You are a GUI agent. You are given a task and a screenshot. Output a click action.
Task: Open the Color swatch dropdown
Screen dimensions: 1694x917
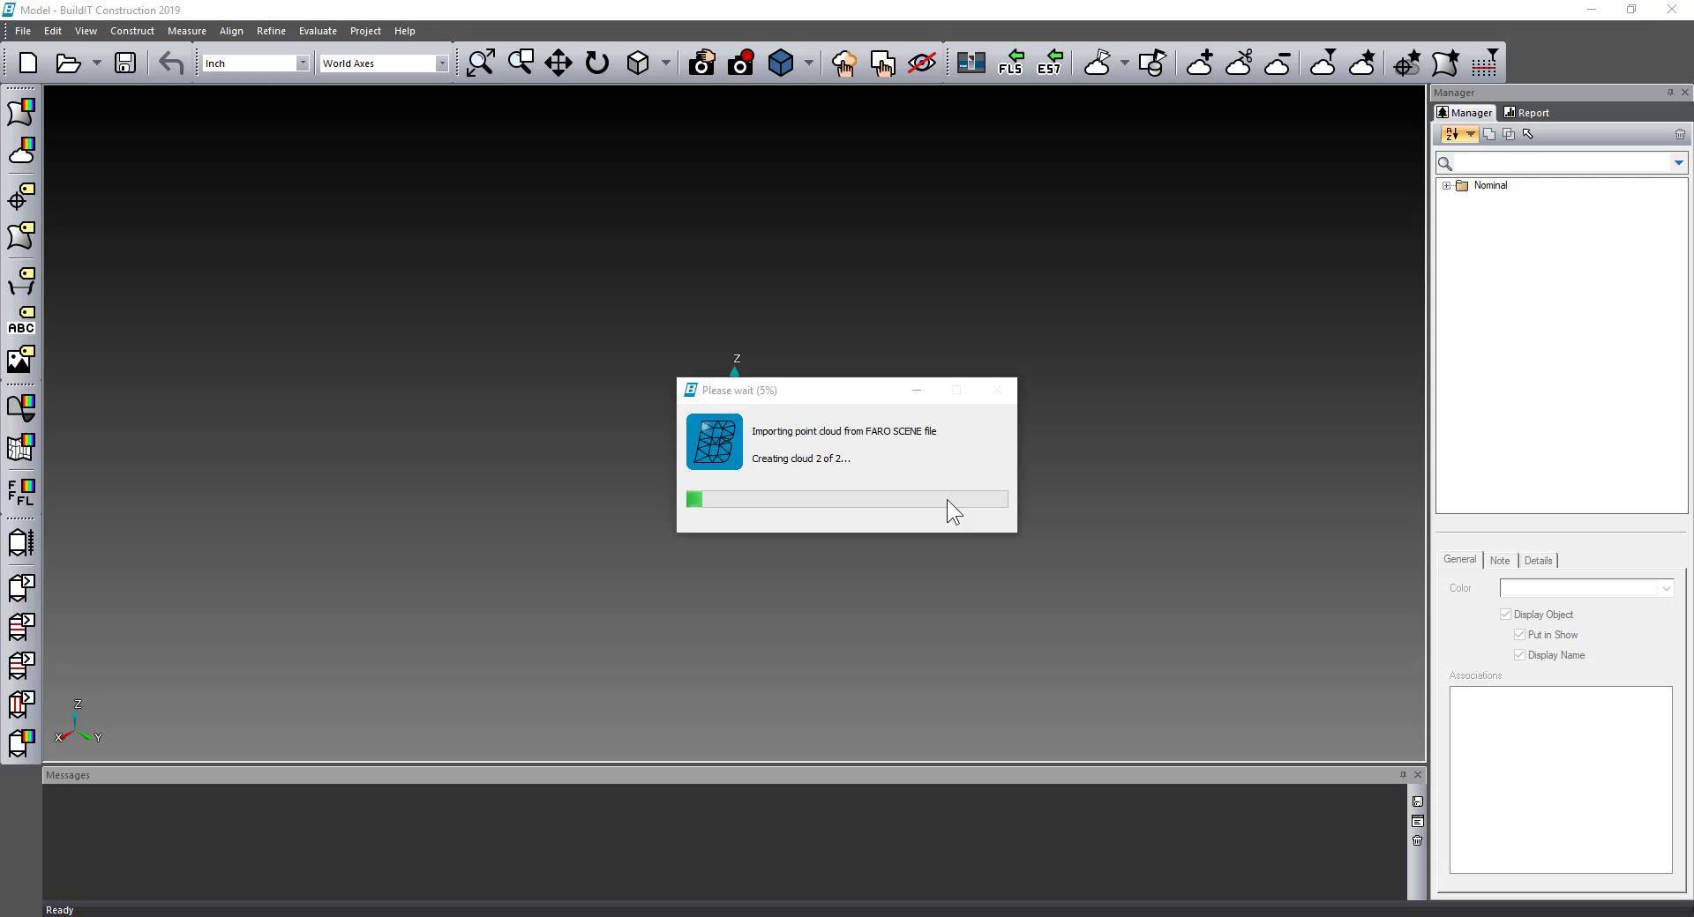click(x=1586, y=588)
